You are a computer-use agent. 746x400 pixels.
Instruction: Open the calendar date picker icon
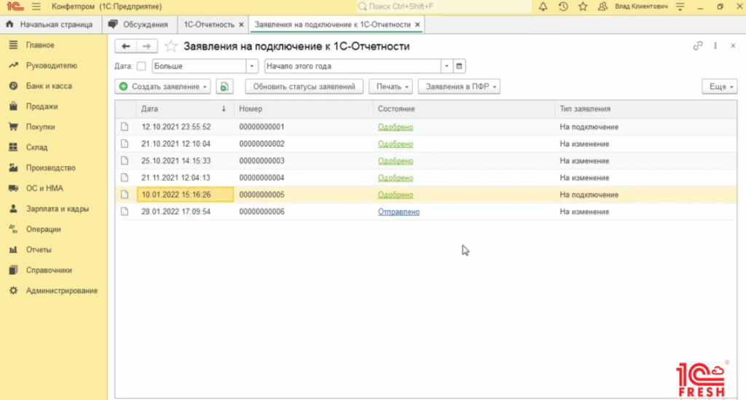(459, 66)
